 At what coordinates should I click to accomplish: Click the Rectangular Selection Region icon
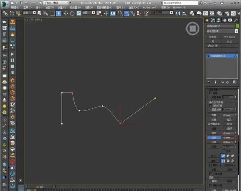(x=52, y=14)
